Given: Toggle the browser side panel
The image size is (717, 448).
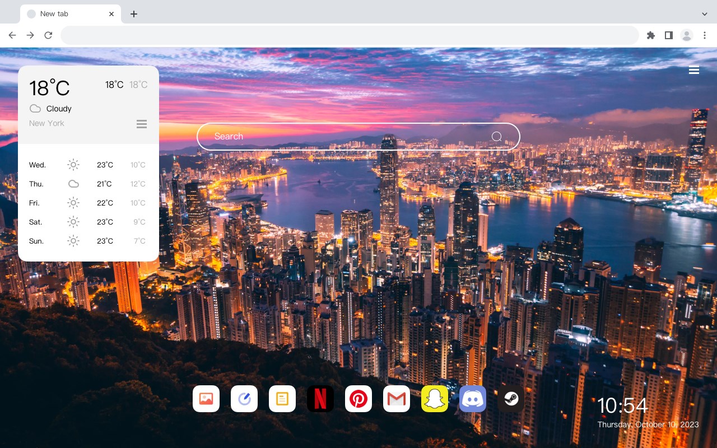Looking at the screenshot, I should [668, 35].
